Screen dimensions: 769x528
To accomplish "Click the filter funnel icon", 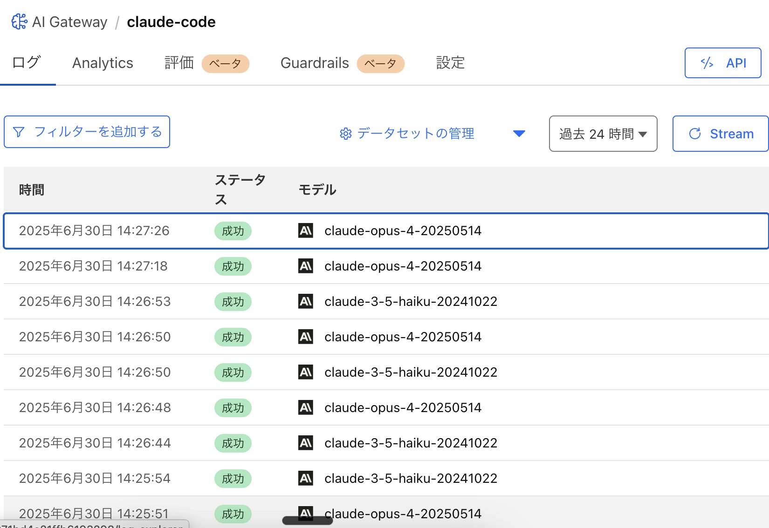I will tap(19, 132).
